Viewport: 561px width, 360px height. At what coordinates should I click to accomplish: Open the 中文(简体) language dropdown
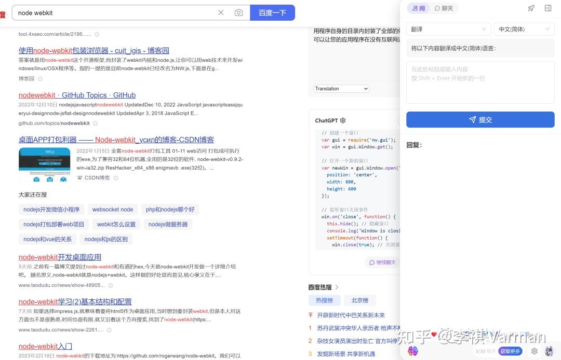[524, 29]
